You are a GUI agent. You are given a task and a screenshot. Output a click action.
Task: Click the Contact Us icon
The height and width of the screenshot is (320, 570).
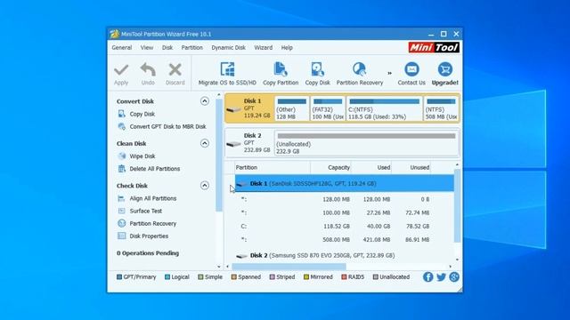click(411, 69)
